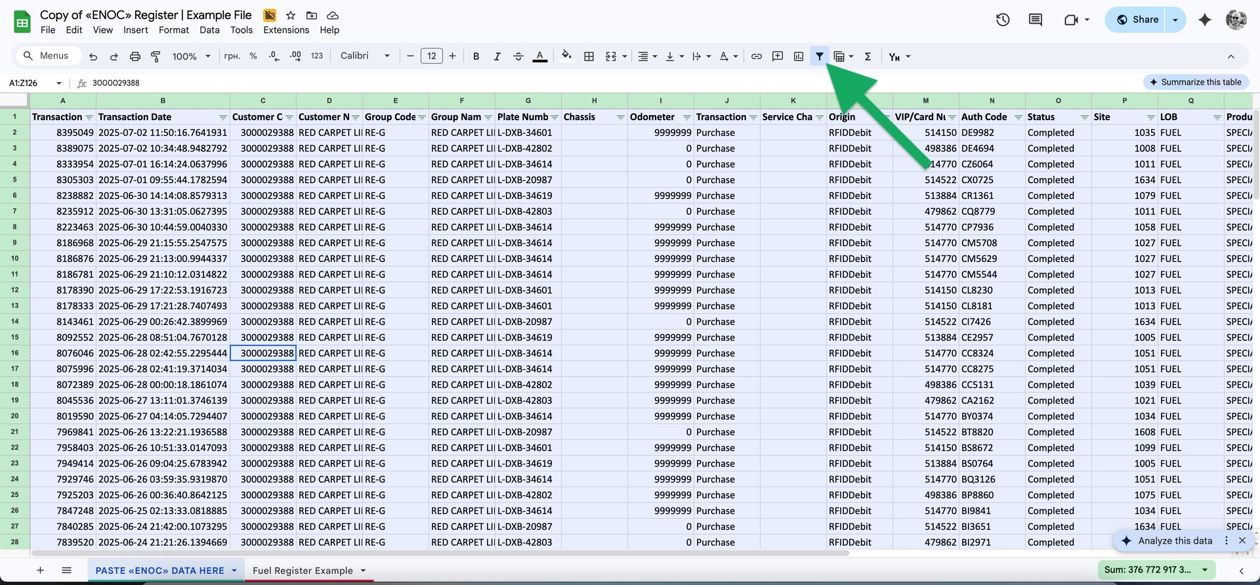Open the Share options dropdown arrow
The width and height of the screenshot is (1260, 585).
(1175, 20)
